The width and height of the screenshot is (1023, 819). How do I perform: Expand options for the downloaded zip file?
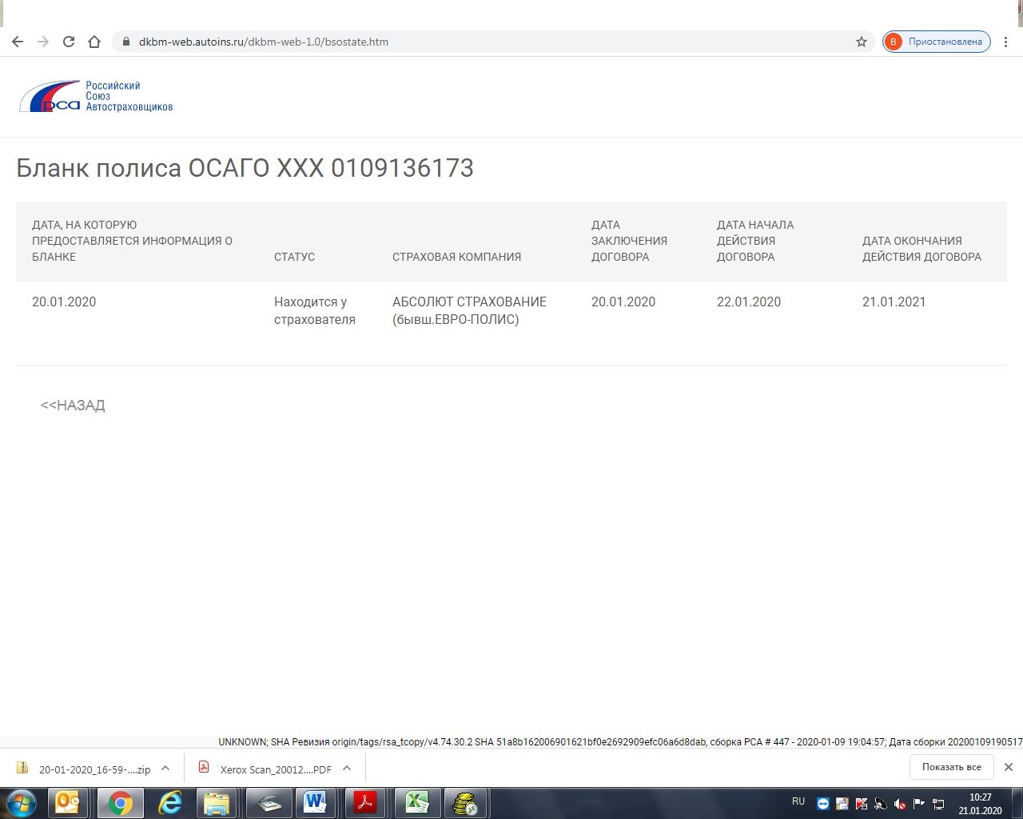pyautogui.click(x=165, y=768)
